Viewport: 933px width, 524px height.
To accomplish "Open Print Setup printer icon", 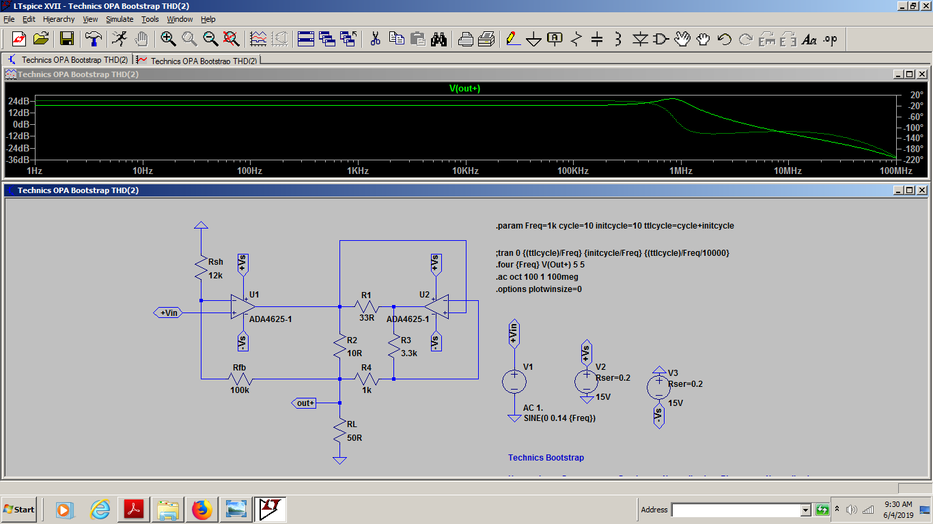I will [x=465, y=39].
